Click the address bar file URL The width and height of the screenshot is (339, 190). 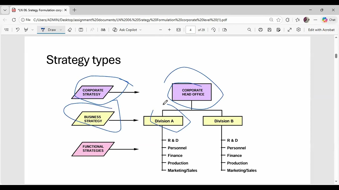130,20
